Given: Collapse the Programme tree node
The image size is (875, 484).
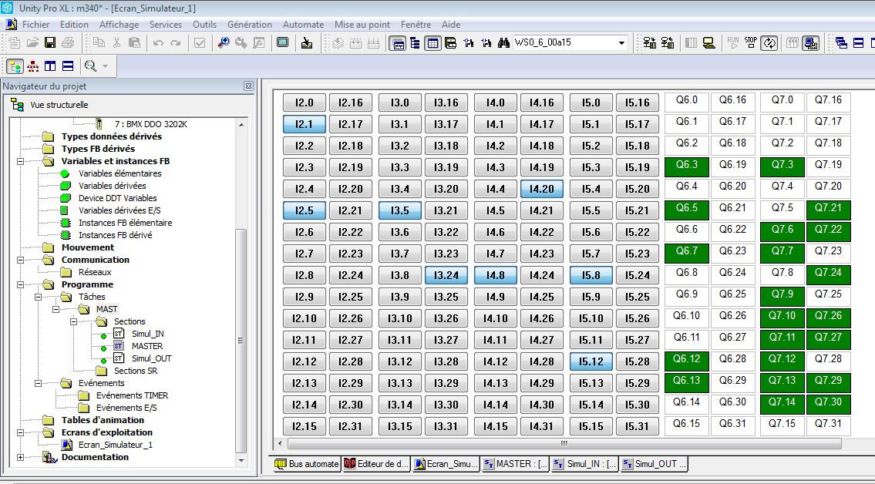Looking at the screenshot, I should [x=20, y=284].
